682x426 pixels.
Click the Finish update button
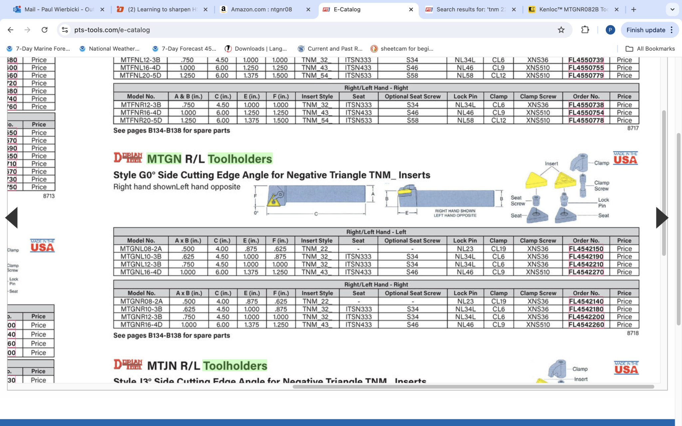pyautogui.click(x=645, y=30)
